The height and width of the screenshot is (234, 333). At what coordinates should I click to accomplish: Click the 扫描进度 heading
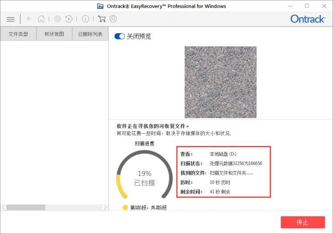click(x=144, y=143)
